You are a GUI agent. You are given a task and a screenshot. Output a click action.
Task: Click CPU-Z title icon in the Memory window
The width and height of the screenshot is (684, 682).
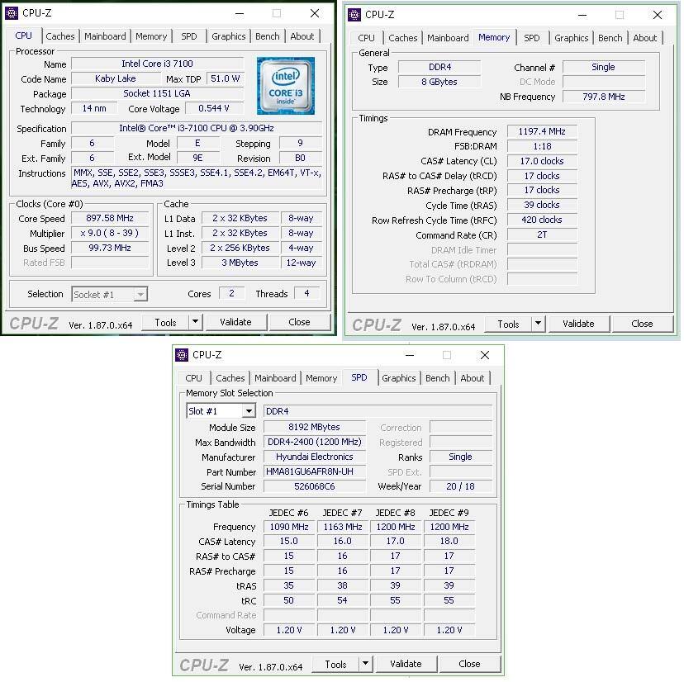pos(354,14)
